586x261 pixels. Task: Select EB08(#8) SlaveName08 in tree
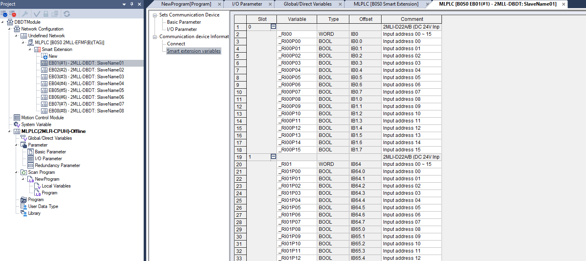(x=86, y=111)
